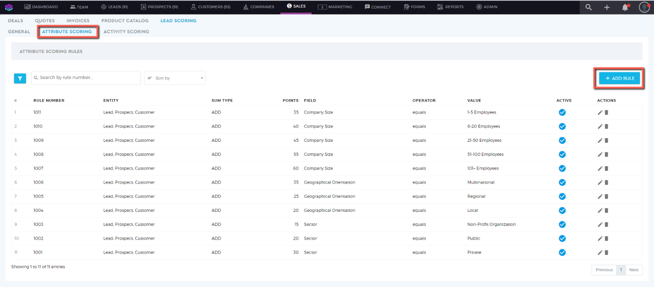Viewport: 654px width, 287px height.
Task: Delete rule 1002 with trash icon
Action: click(606, 238)
